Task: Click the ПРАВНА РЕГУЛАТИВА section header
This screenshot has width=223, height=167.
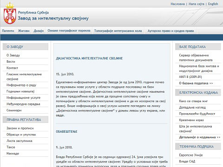Action: click(26, 120)
